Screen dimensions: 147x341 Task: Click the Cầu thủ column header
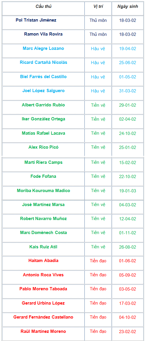(43, 6)
